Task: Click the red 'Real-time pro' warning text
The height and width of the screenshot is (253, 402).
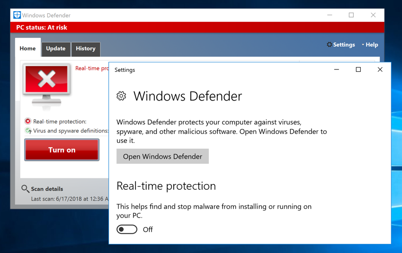Action: (92, 68)
